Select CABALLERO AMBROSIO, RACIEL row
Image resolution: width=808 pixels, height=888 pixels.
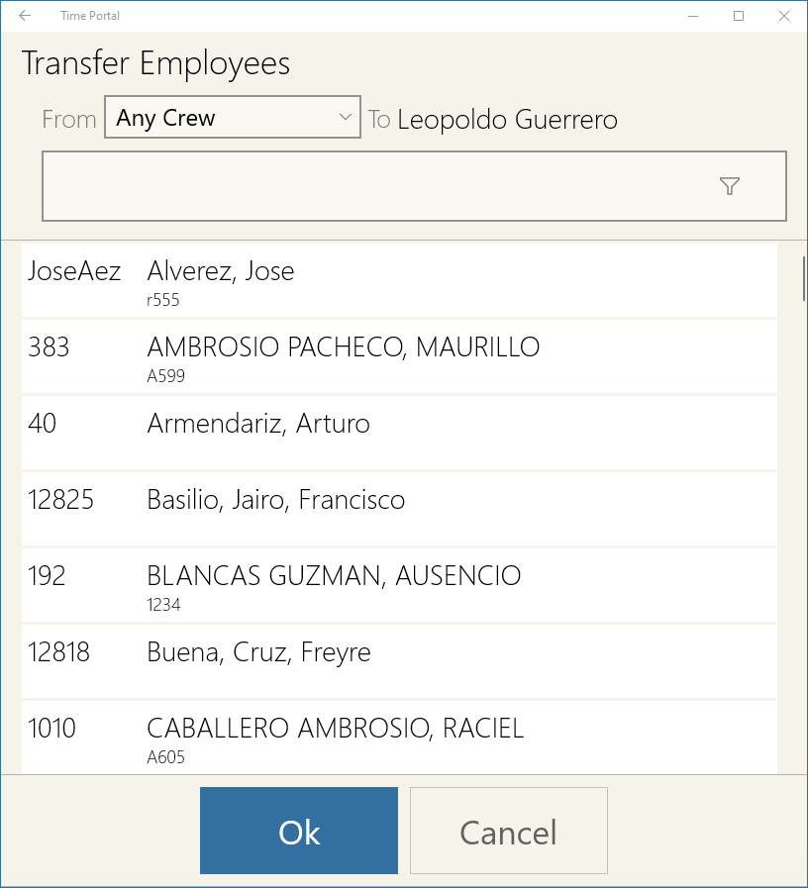click(x=399, y=738)
